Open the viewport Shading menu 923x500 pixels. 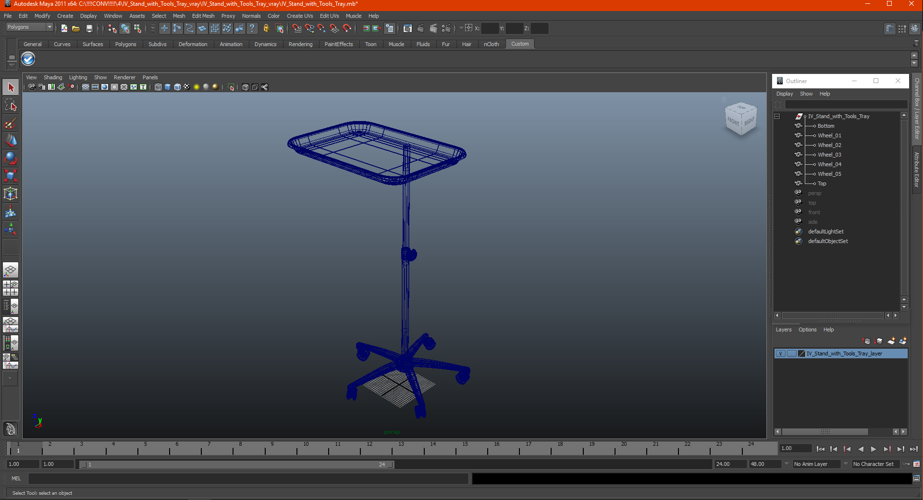(53, 77)
